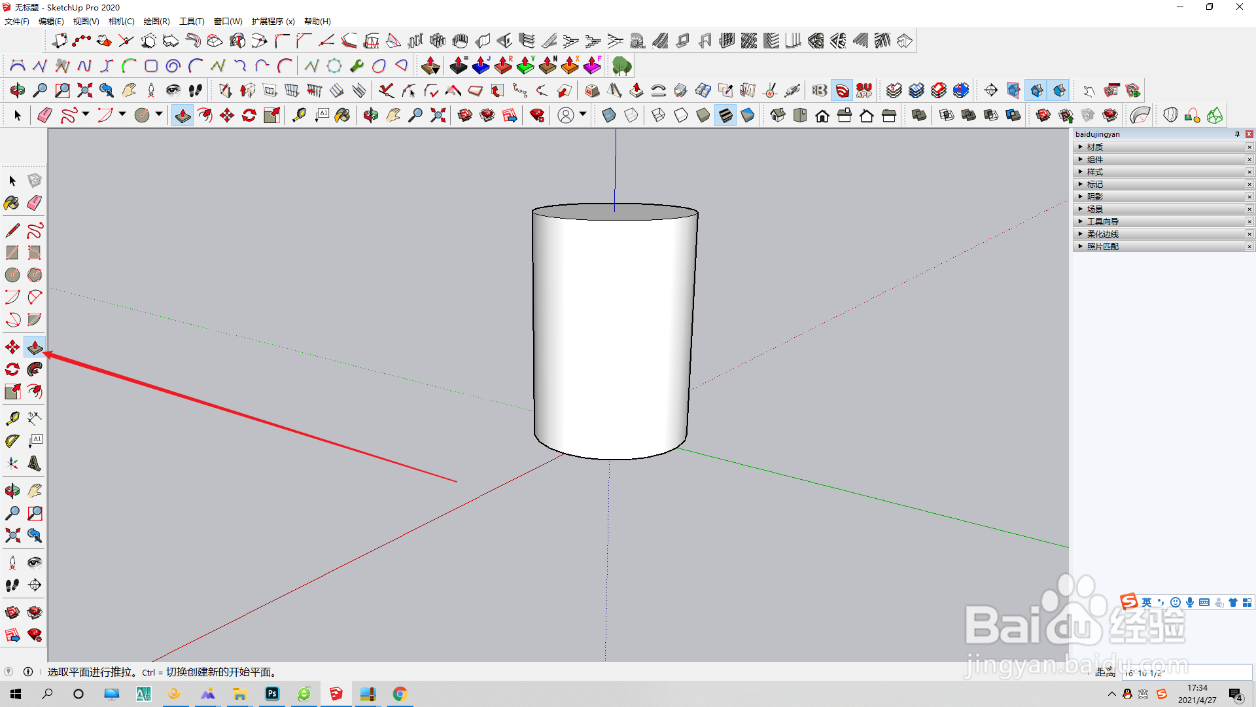
Task: Toggle the tray pin icon on baidujingyan panel
Action: (1237, 134)
